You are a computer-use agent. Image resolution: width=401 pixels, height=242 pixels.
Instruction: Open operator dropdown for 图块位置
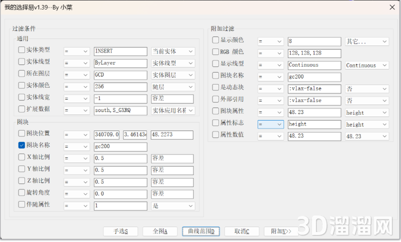pos(76,135)
